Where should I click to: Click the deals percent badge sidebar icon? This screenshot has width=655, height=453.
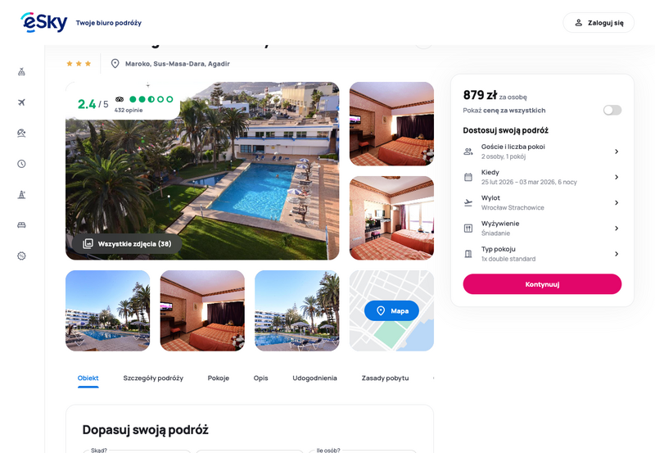tap(22, 256)
